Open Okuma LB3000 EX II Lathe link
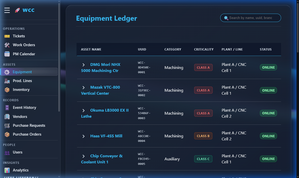The width and height of the screenshot is (299, 178). [x=105, y=113]
